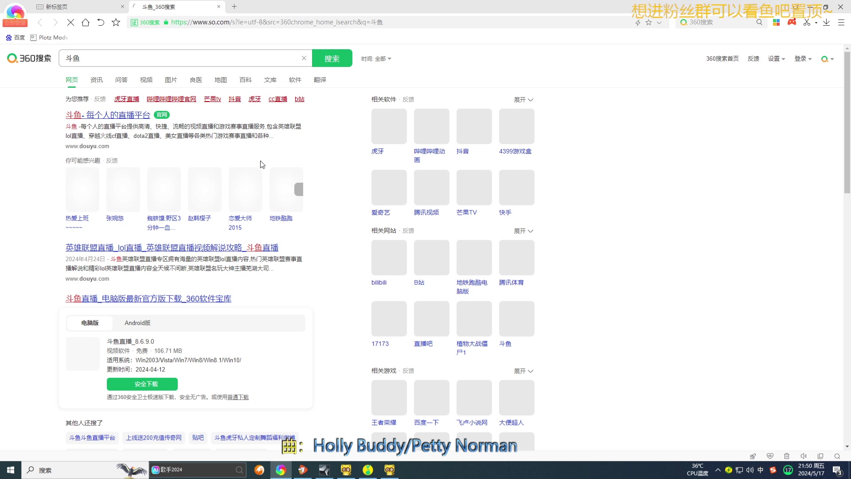
Task: Expand the address bar history chevron
Action: click(x=659, y=22)
